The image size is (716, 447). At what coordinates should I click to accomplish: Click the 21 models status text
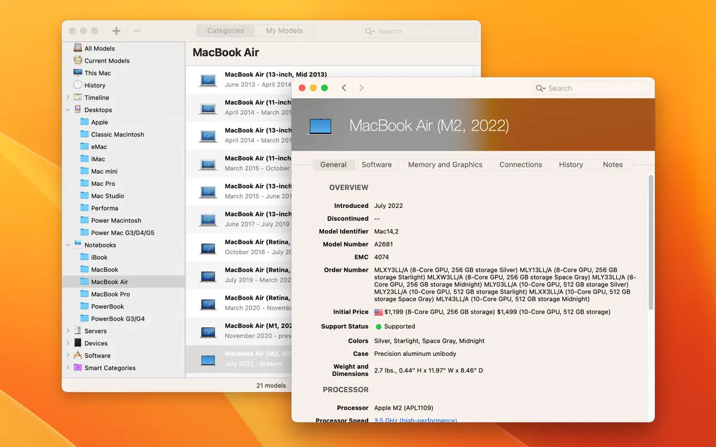[271, 385]
